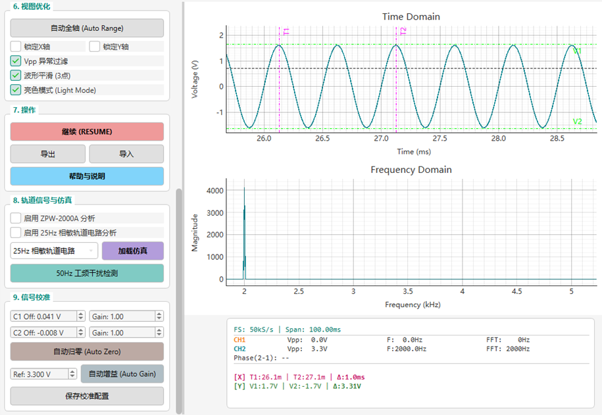Enable 启用 25Hz 相敏轨道电路分析 checkbox
602x415 pixels.
click(x=16, y=232)
